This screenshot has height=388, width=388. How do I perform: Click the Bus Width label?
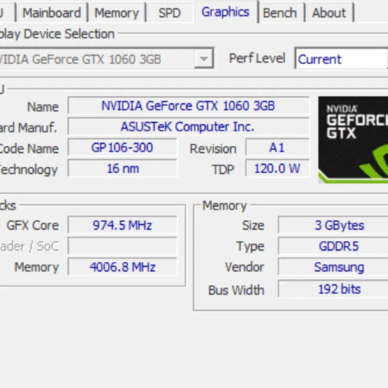coord(236,290)
